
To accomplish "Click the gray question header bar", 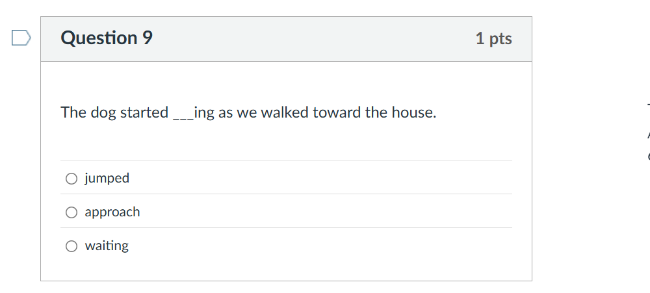I will click(x=312, y=39).
